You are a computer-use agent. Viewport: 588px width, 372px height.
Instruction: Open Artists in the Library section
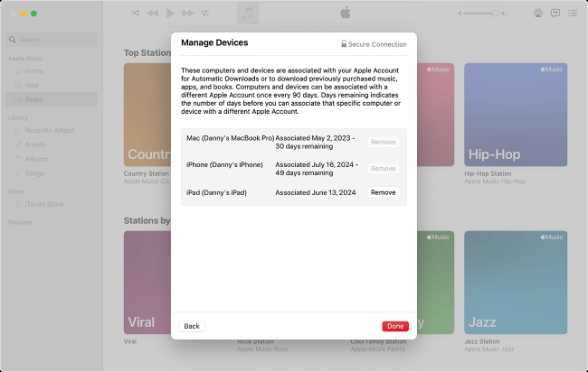pos(52,144)
